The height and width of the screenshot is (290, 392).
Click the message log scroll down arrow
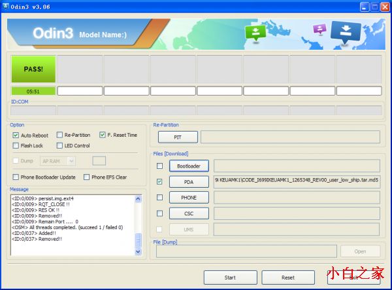tap(138, 251)
